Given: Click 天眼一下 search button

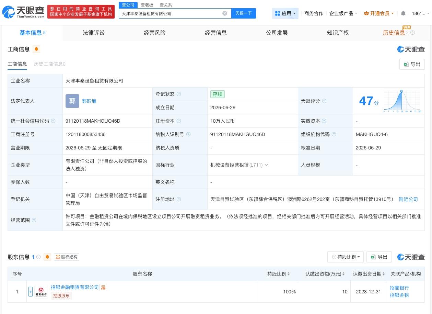Looking at the screenshot, I should click(244, 13).
